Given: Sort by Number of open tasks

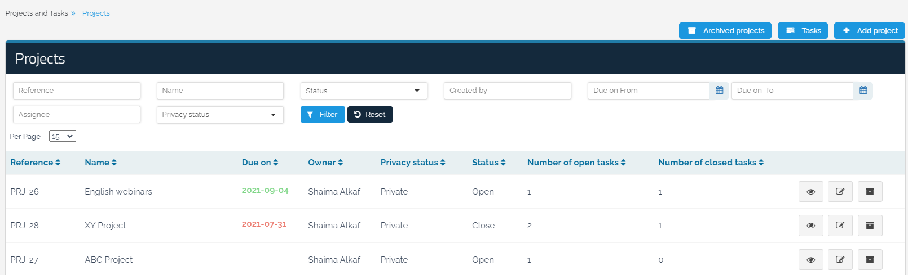Looking at the screenshot, I should tap(576, 163).
